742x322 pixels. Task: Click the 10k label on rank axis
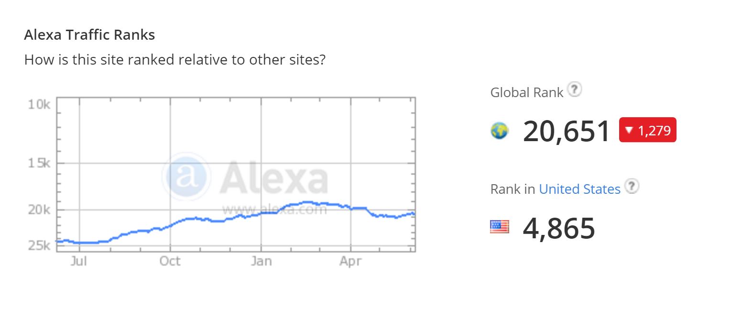click(39, 104)
